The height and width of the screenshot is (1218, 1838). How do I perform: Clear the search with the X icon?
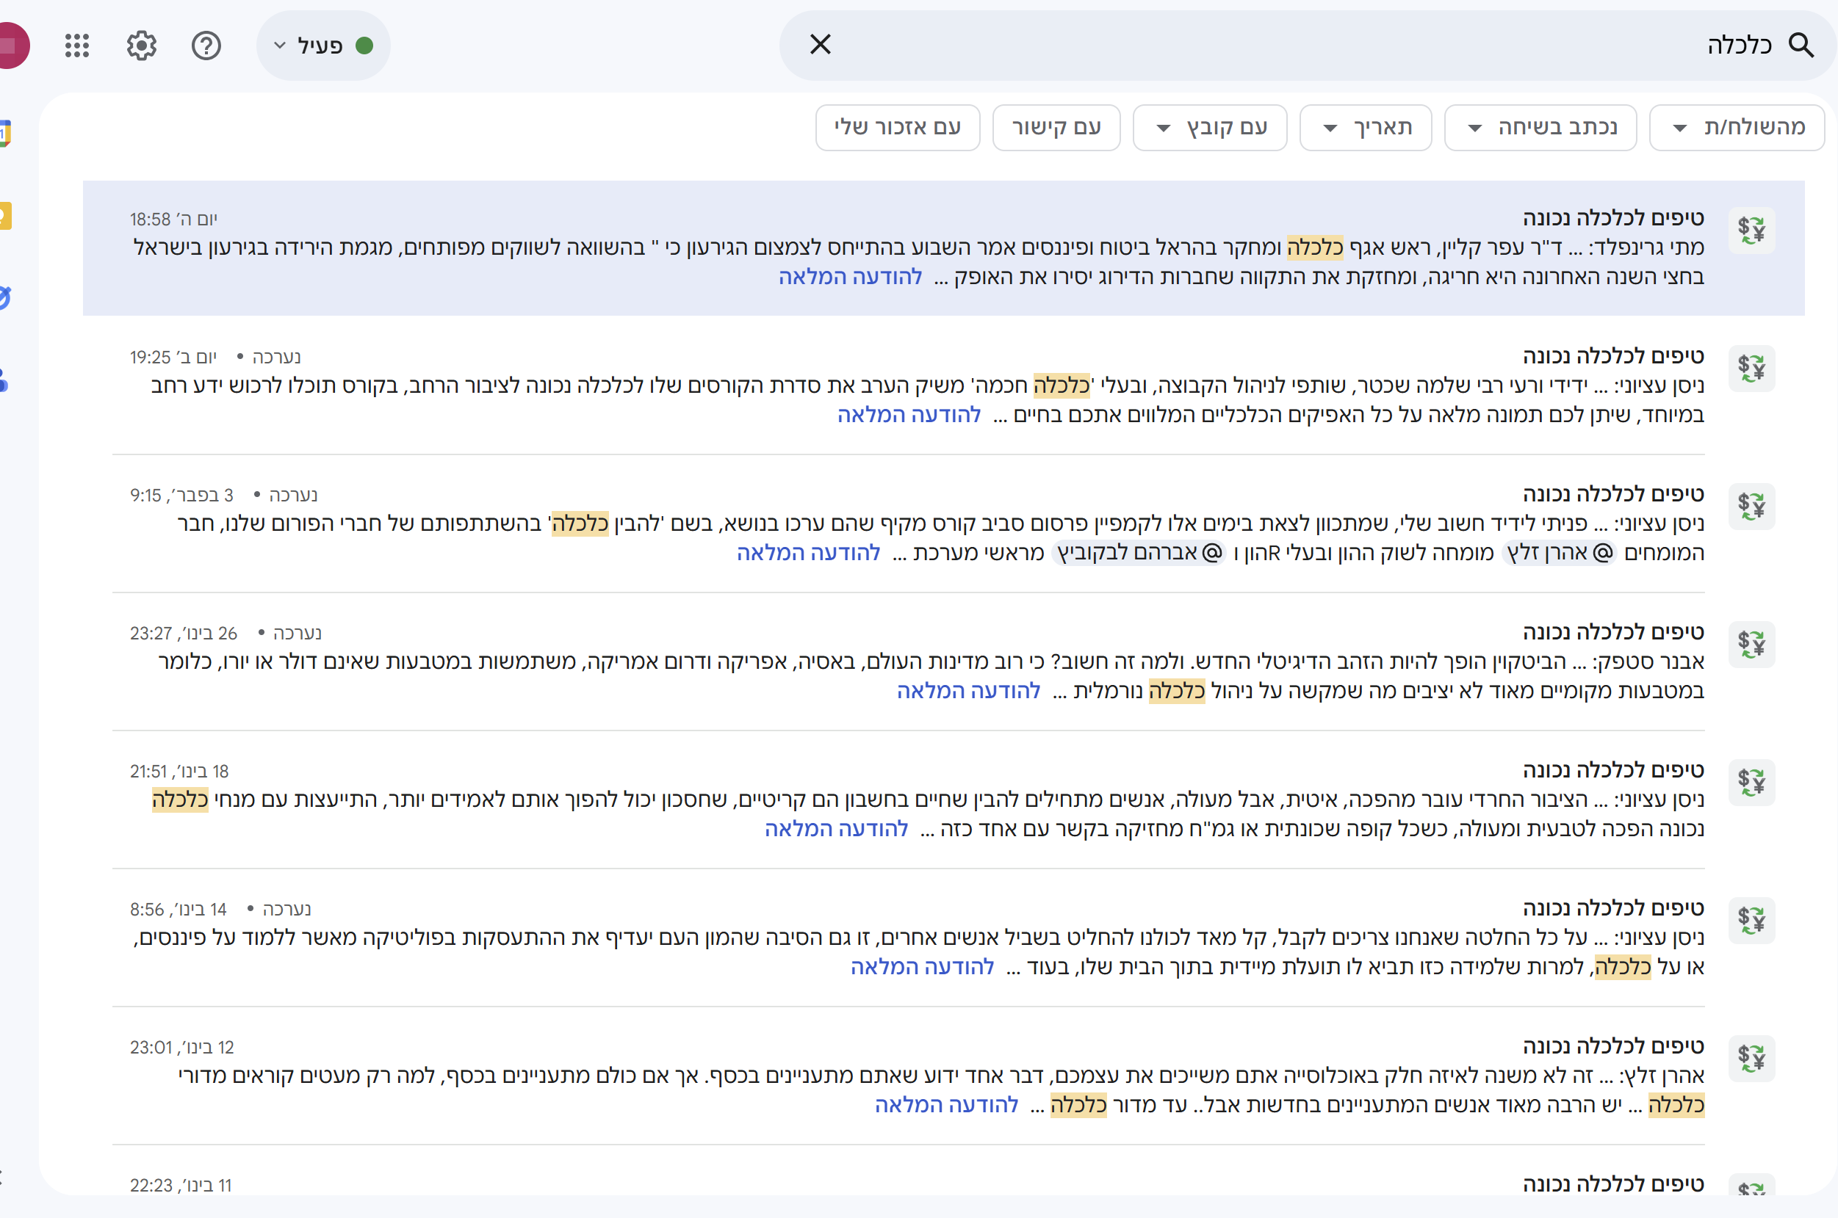tap(820, 44)
